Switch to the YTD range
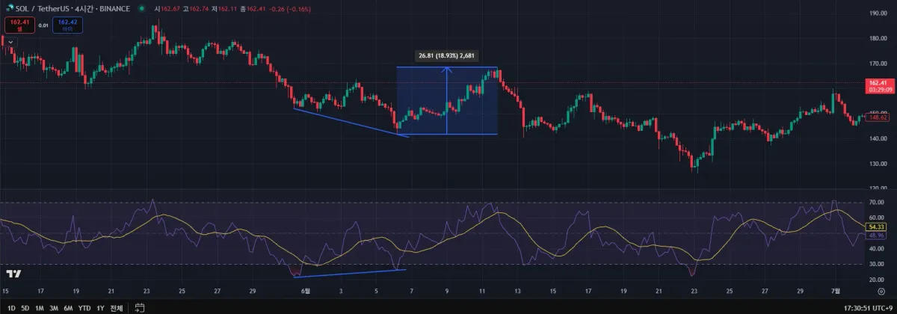Image resolution: width=897 pixels, height=314 pixels. [x=84, y=307]
